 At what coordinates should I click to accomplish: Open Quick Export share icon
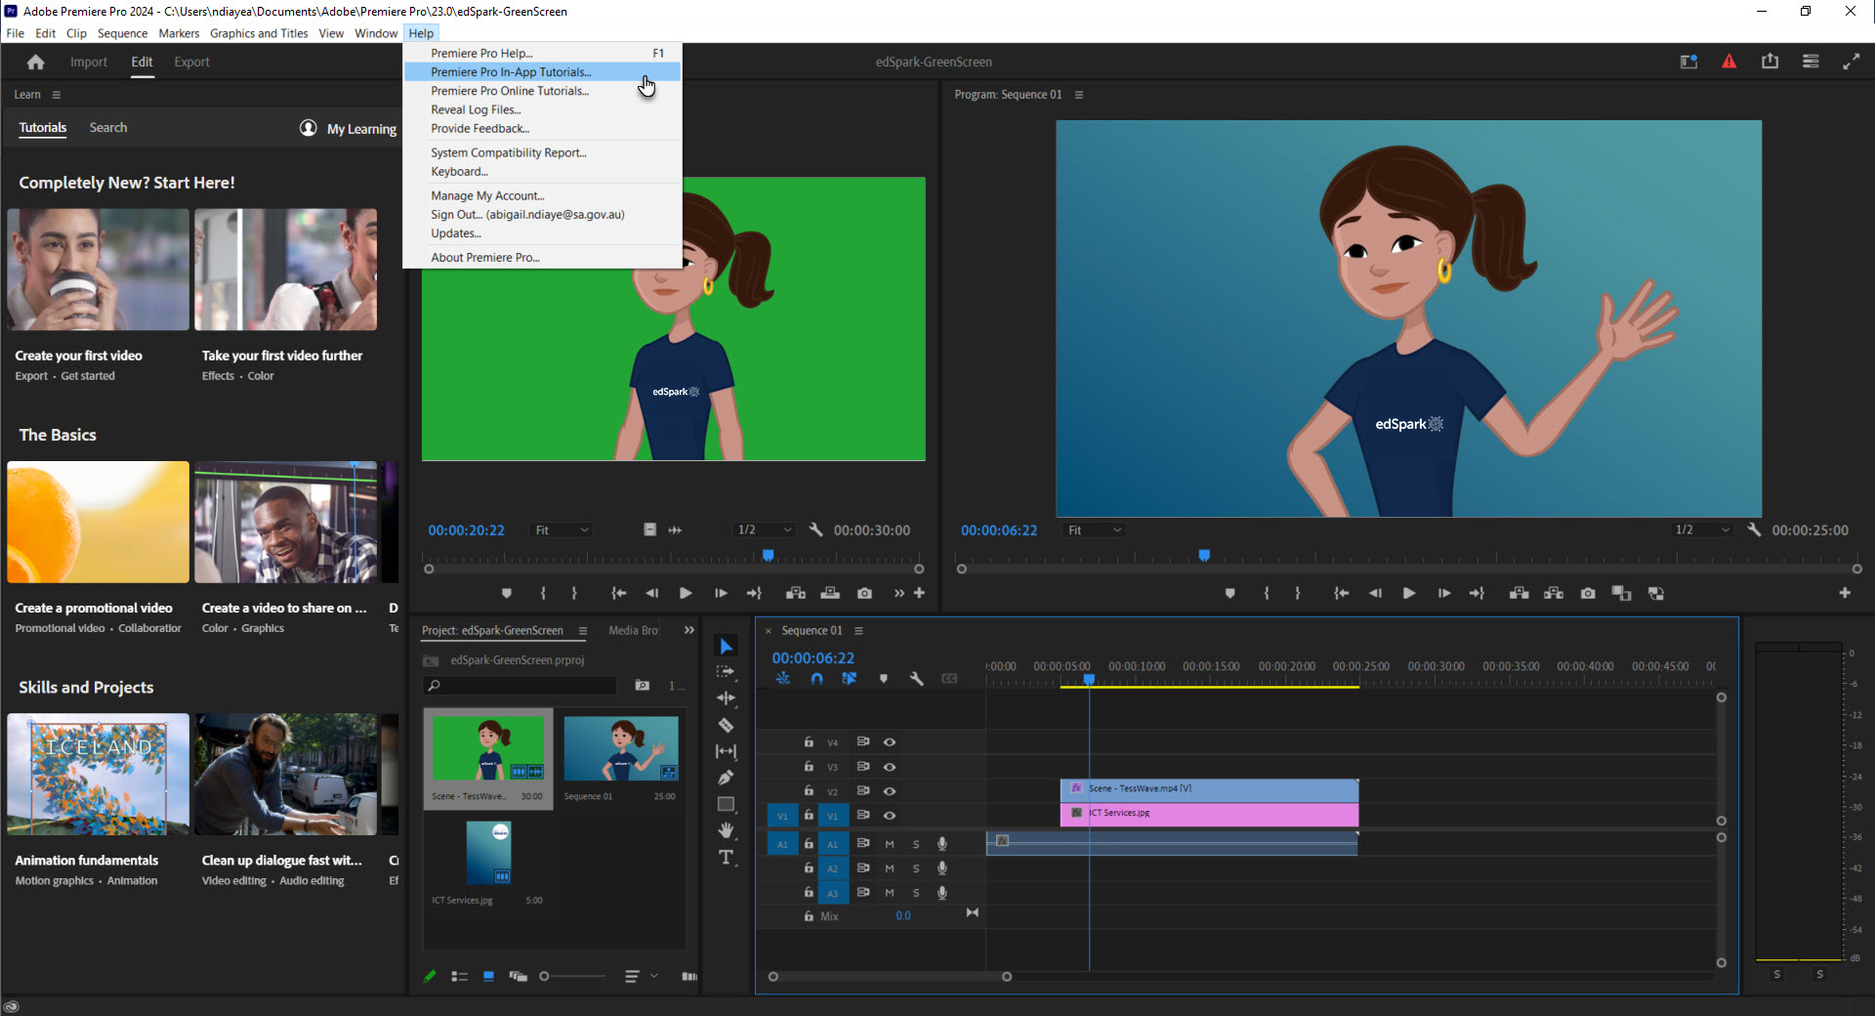click(x=1770, y=62)
